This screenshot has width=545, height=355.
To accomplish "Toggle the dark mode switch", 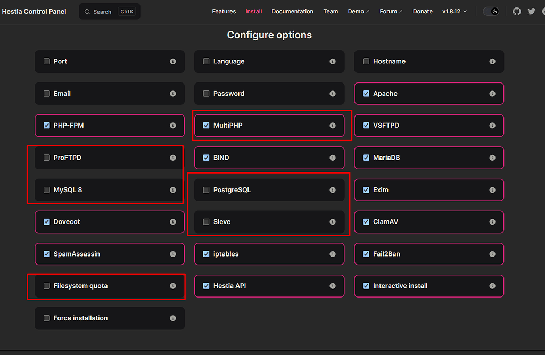I will [491, 11].
